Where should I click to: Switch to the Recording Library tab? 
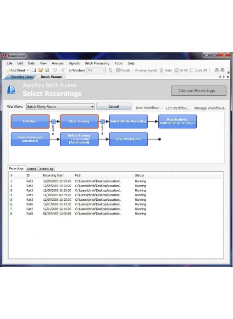tap(22, 77)
